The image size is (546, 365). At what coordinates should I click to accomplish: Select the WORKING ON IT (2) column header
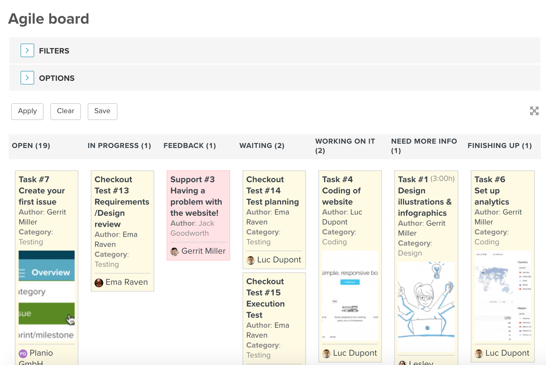pos(345,146)
